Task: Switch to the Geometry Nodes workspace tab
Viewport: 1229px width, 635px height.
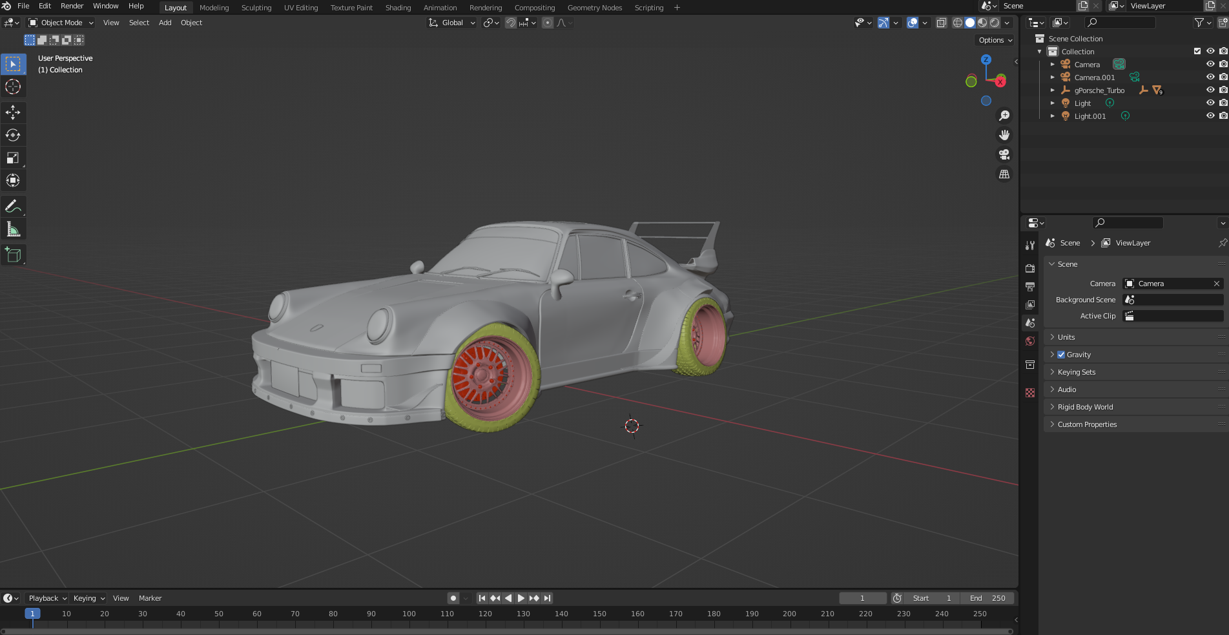Action: coord(595,8)
